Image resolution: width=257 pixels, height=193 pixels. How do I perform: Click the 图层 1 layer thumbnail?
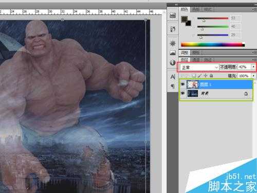pos(193,84)
